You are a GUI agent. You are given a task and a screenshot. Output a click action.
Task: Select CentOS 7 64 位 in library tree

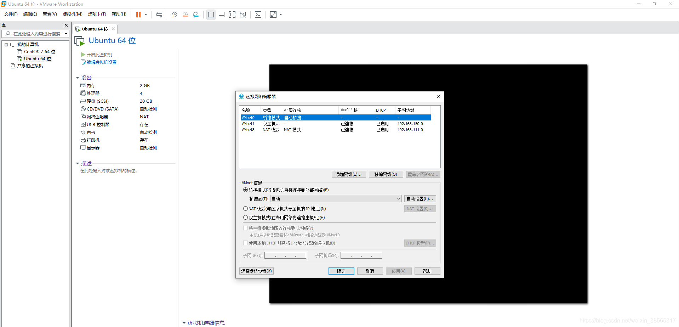point(40,52)
